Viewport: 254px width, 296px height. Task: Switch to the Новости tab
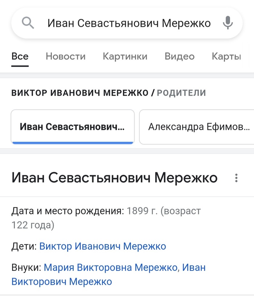pyautogui.click(x=65, y=56)
